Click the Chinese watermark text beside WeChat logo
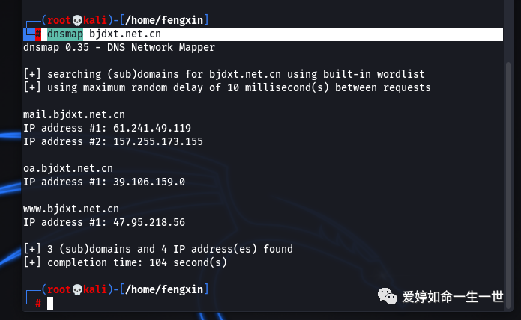521x320 pixels. [x=452, y=297]
